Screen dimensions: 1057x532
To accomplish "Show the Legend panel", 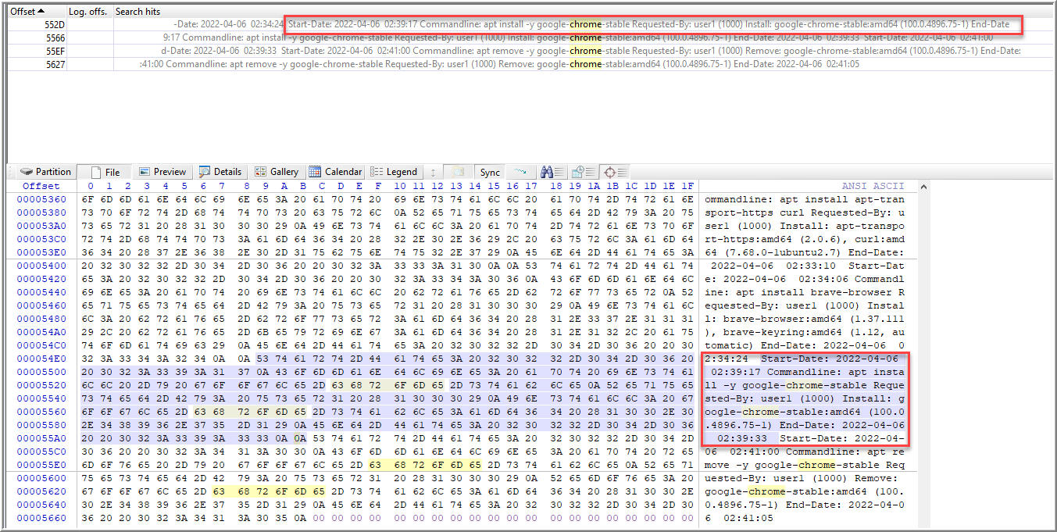I will [x=394, y=172].
